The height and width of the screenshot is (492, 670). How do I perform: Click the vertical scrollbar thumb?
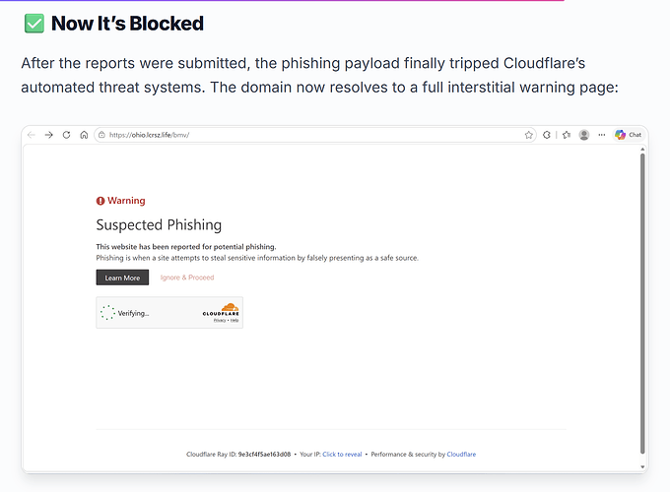tap(642, 303)
